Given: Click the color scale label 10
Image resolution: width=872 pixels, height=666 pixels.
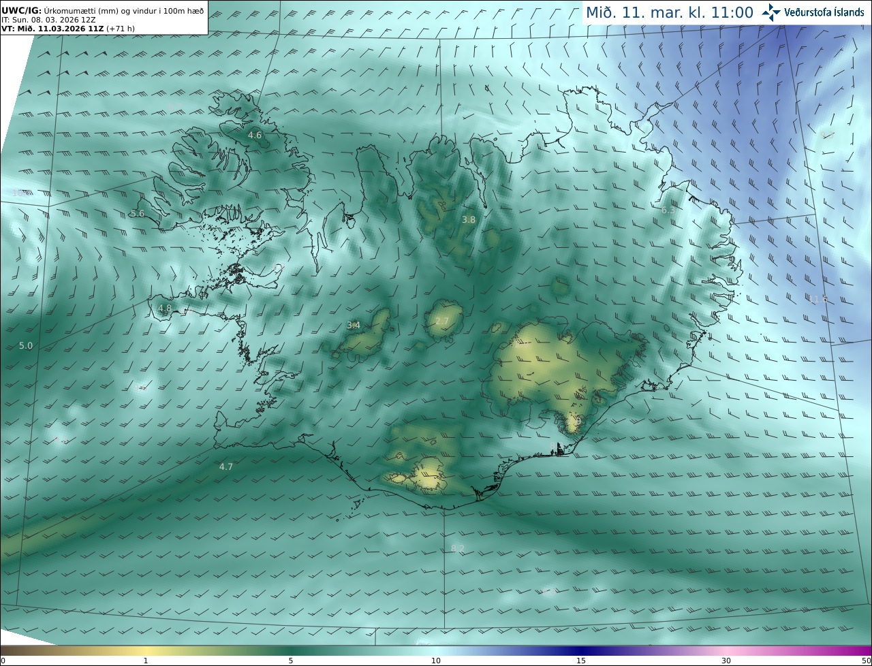Looking at the screenshot, I should 436,661.
